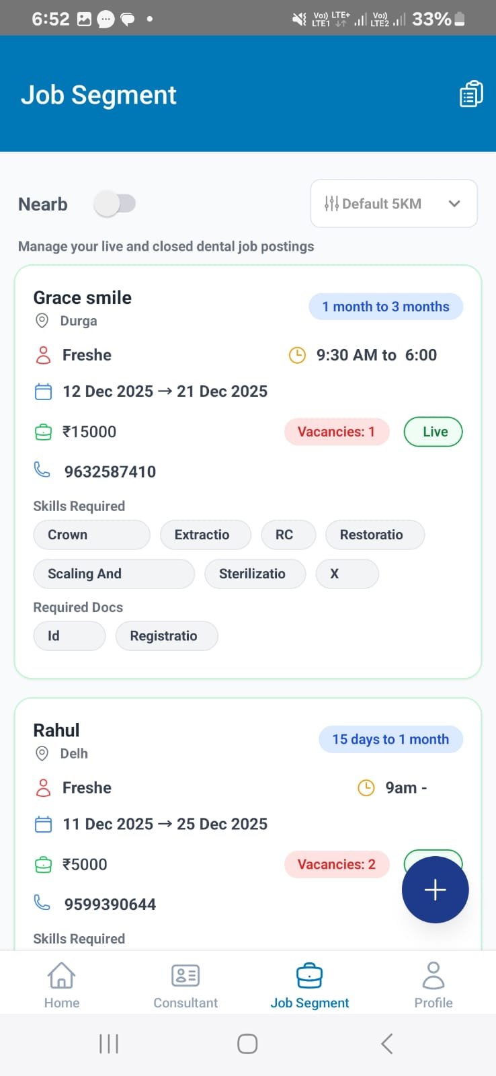Open the Default 5KM distance dropdown
The height and width of the screenshot is (1076, 496).
393,204
